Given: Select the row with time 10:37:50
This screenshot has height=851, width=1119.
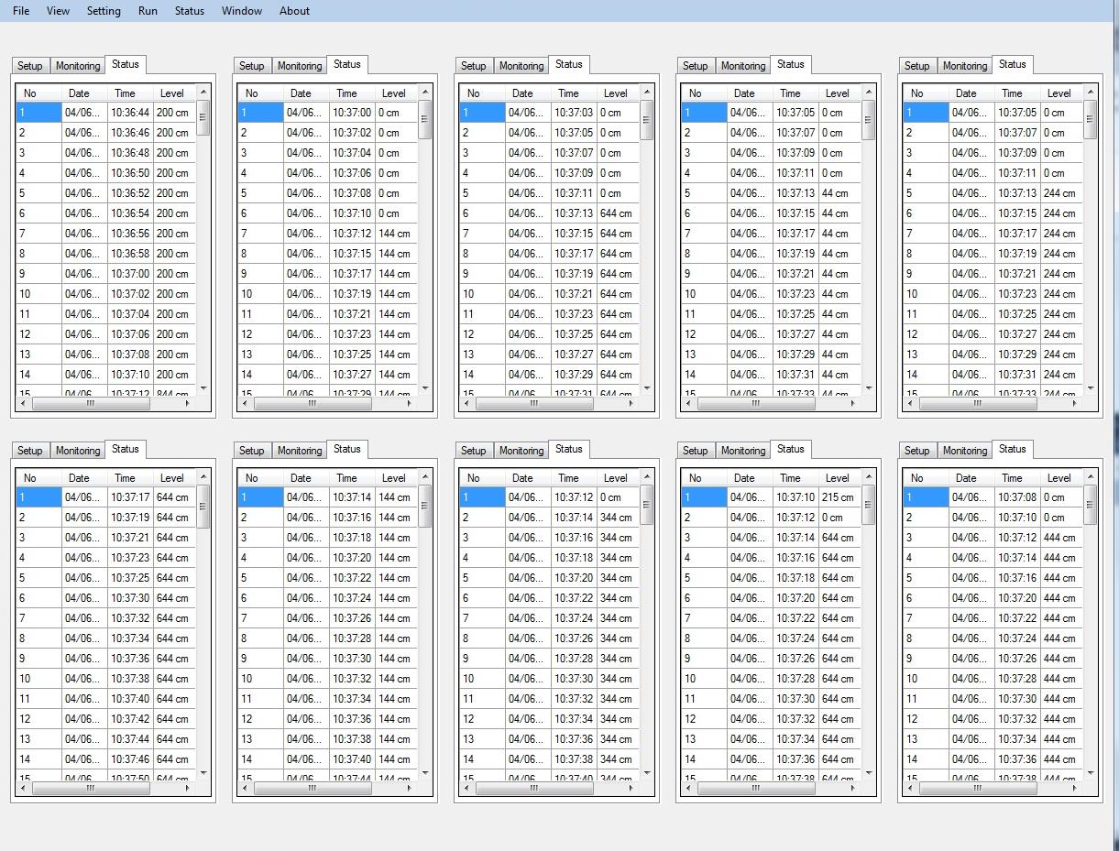Looking at the screenshot, I should [x=129, y=777].
